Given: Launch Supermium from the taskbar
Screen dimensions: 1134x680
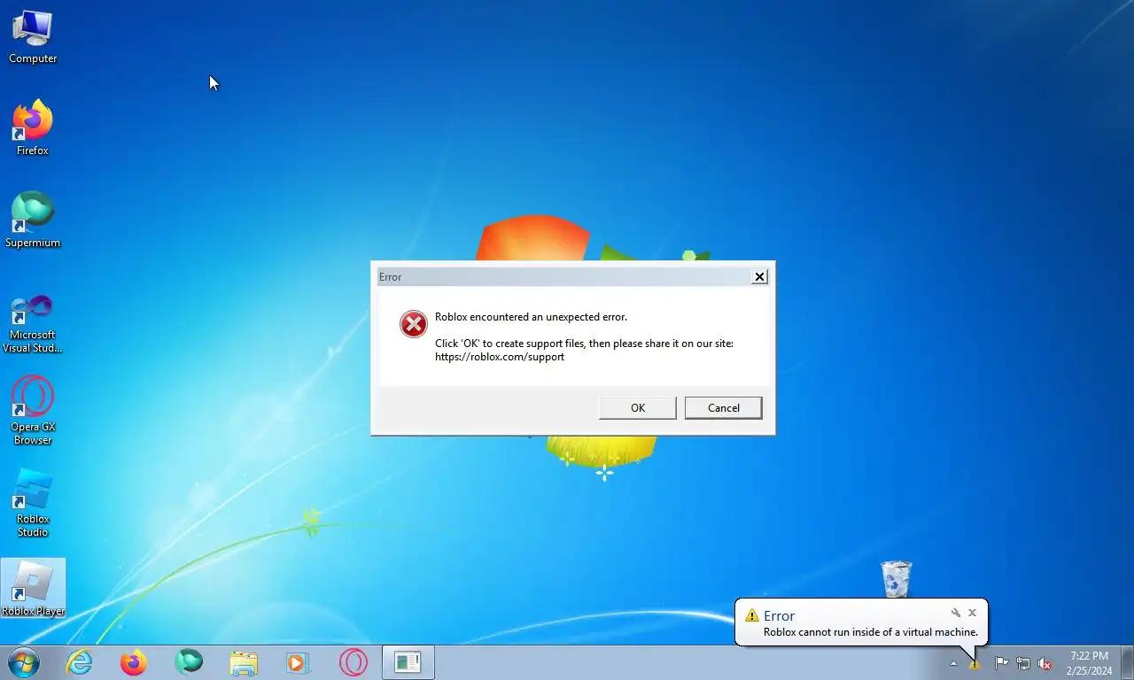Looking at the screenshot, I should (189, 662).
